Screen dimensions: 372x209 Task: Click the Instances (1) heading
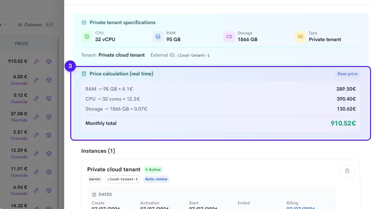pyautogui.click(x=98, y=151)
